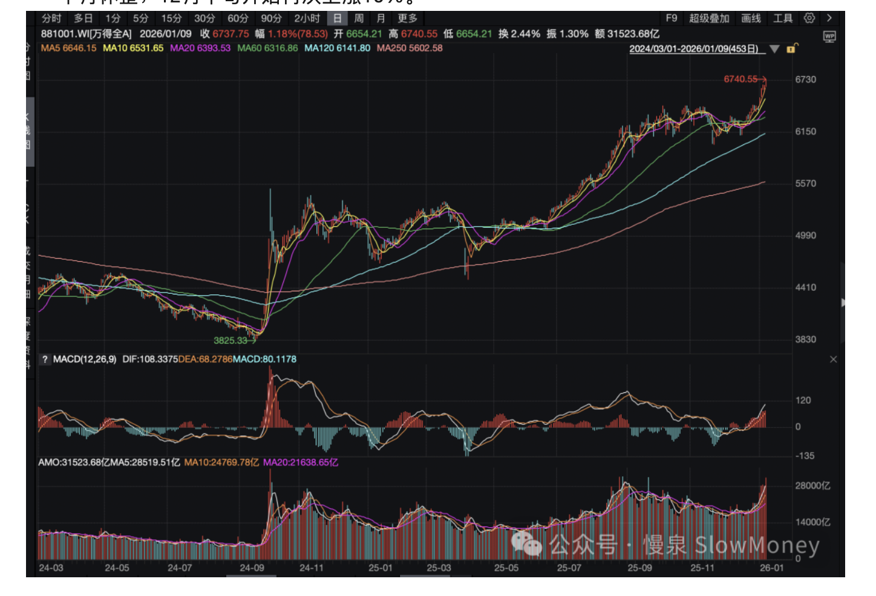
Task: Switch to the 周 weekly chart tab
Action: point(359,18)
